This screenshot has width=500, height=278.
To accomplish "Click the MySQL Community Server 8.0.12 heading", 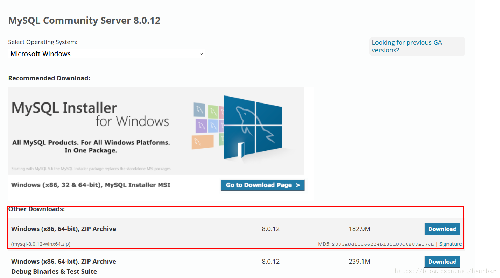I will (x=84, y=20).
